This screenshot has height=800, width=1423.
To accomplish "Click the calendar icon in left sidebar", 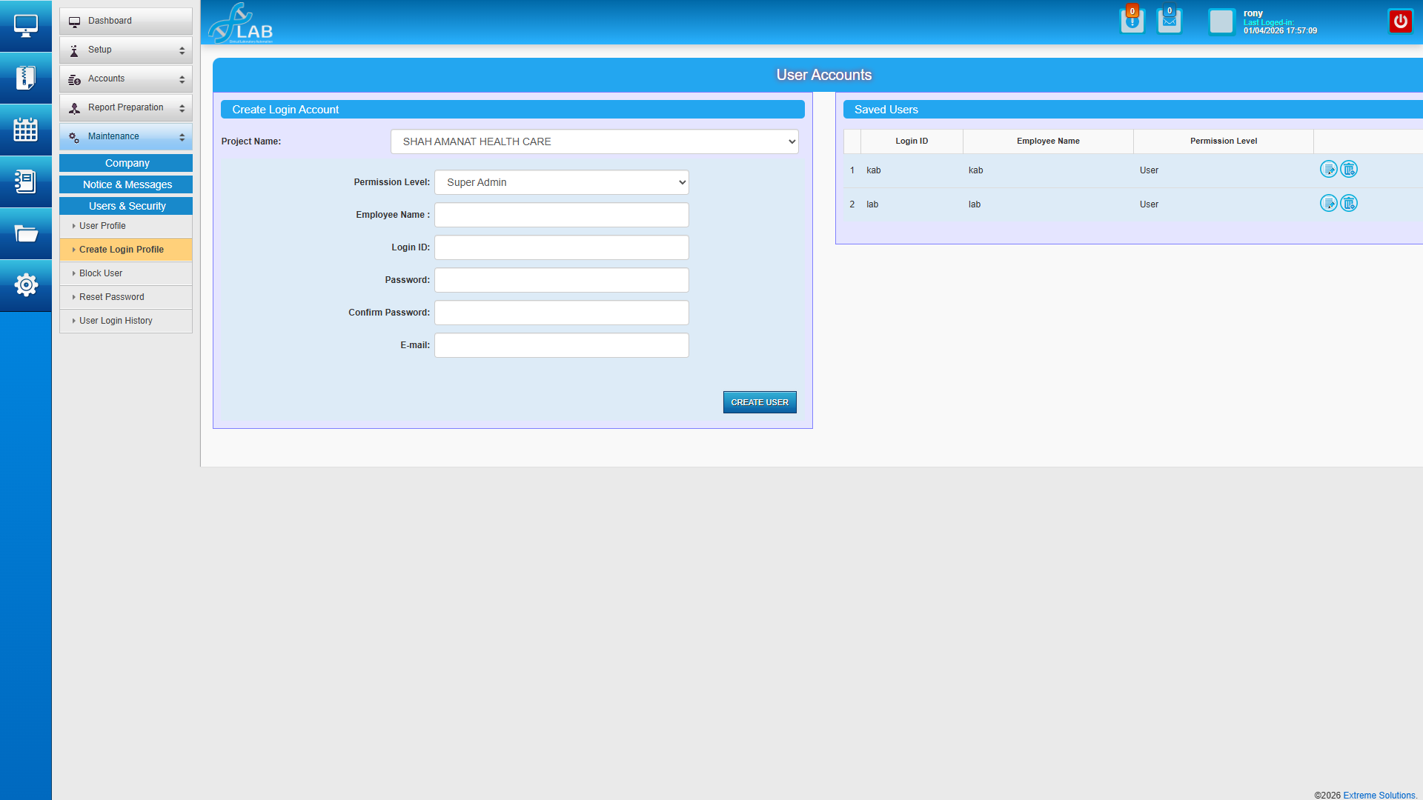I will (25, 130).
